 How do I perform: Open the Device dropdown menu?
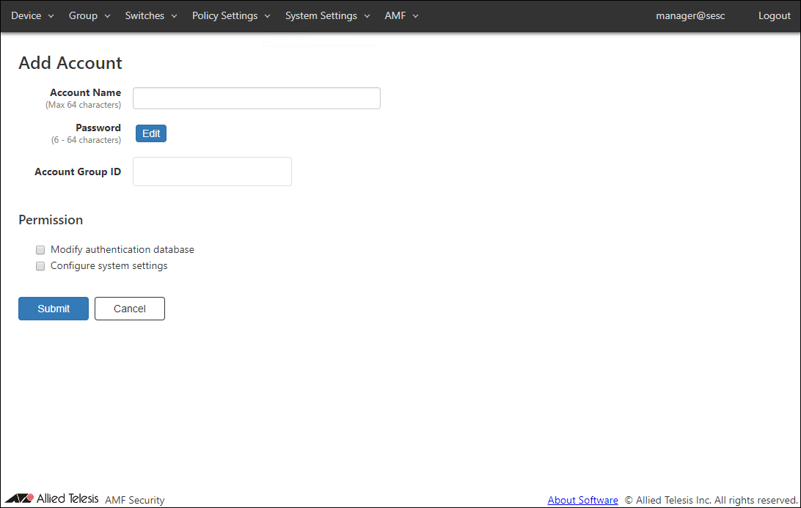point(32,15)
